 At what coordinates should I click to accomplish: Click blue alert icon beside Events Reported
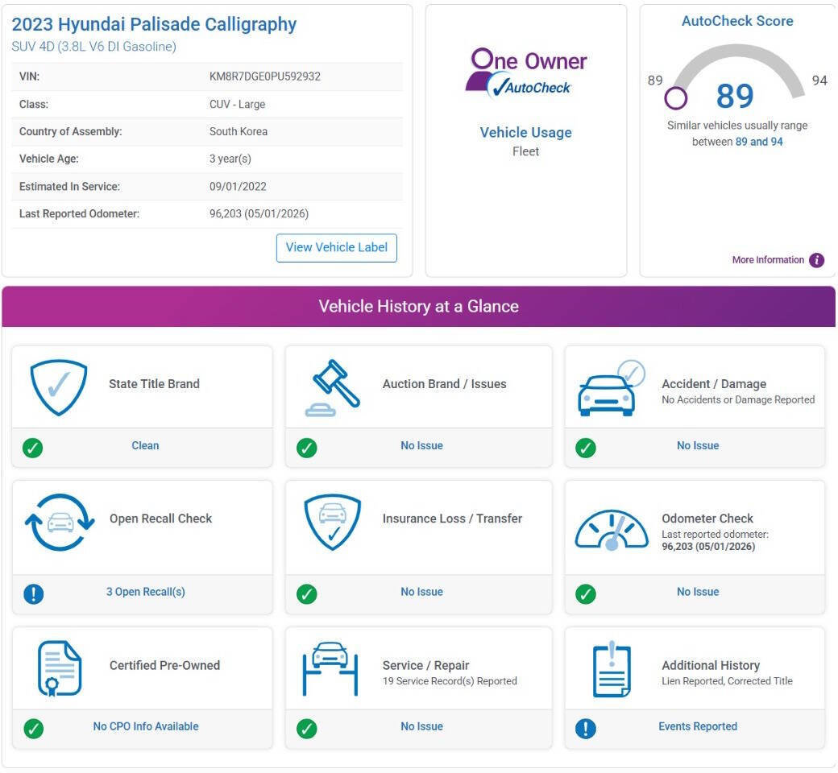click(586, 729)
